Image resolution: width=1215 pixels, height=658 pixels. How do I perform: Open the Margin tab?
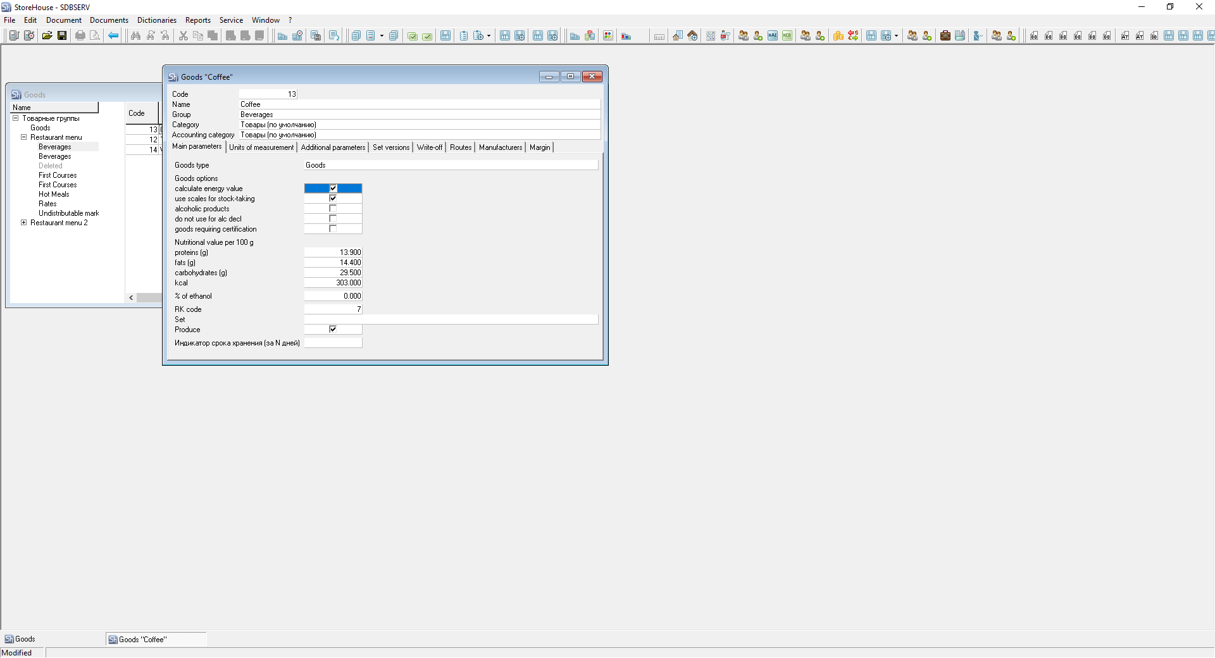(539, 147)
